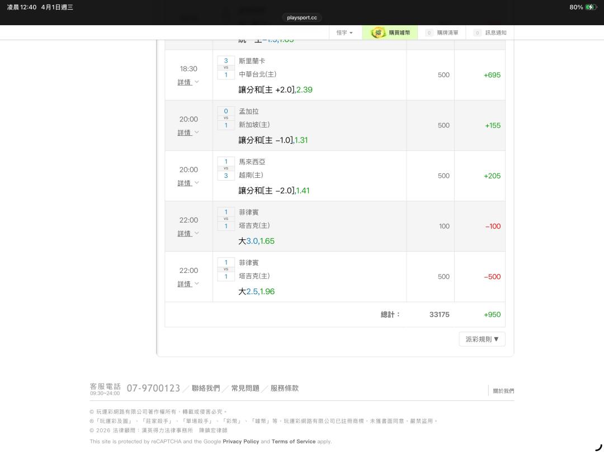Viewport: 604px width, 453px height.
Task: Open 訊息通知 notifications
Action: click(496, 33)
